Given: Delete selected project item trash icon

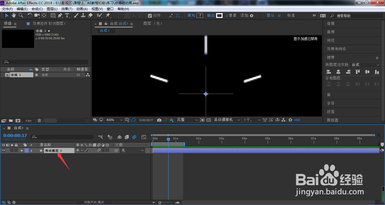Looking at the screenshot, I should 39,120.
